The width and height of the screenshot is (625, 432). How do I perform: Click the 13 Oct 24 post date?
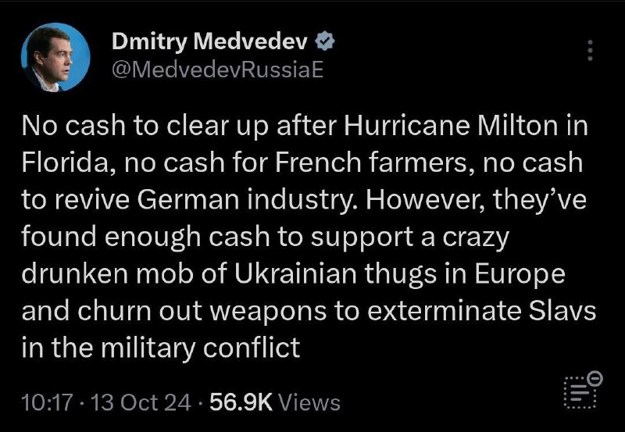[141, 402]
